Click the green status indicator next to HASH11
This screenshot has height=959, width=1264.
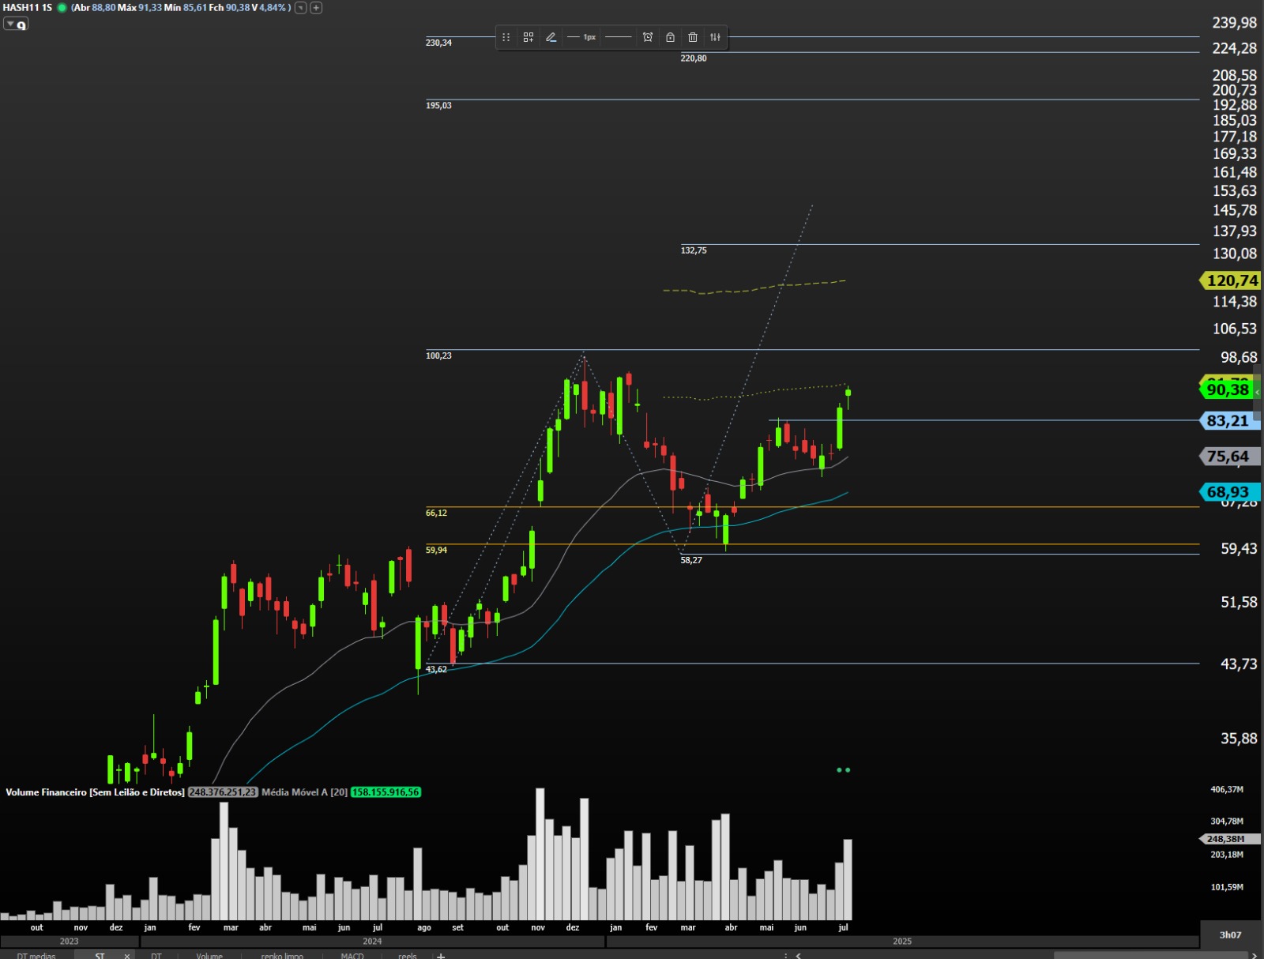point(62,8)
